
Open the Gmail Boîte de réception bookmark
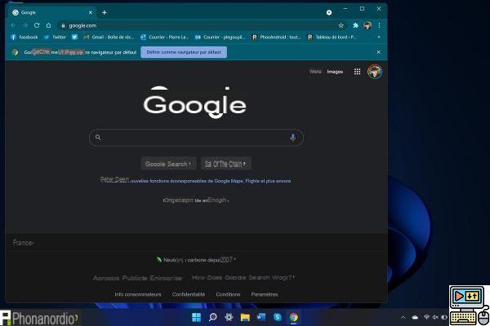tap(109, 37)
